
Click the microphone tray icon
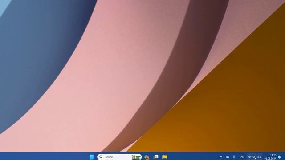click(234, 157)
